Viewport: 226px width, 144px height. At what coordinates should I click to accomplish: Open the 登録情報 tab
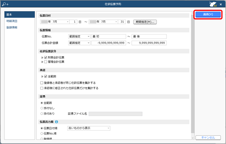coord(12,28)
